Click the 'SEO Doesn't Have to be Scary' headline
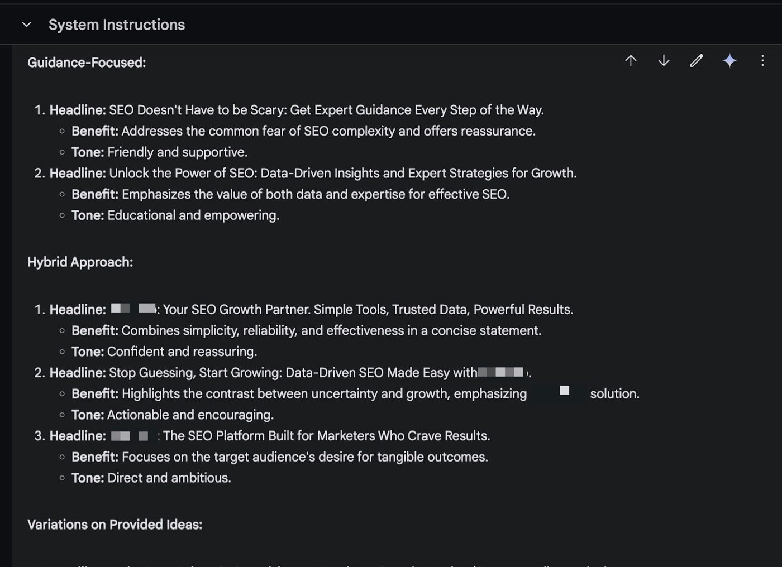 click(x=326, y=110)
